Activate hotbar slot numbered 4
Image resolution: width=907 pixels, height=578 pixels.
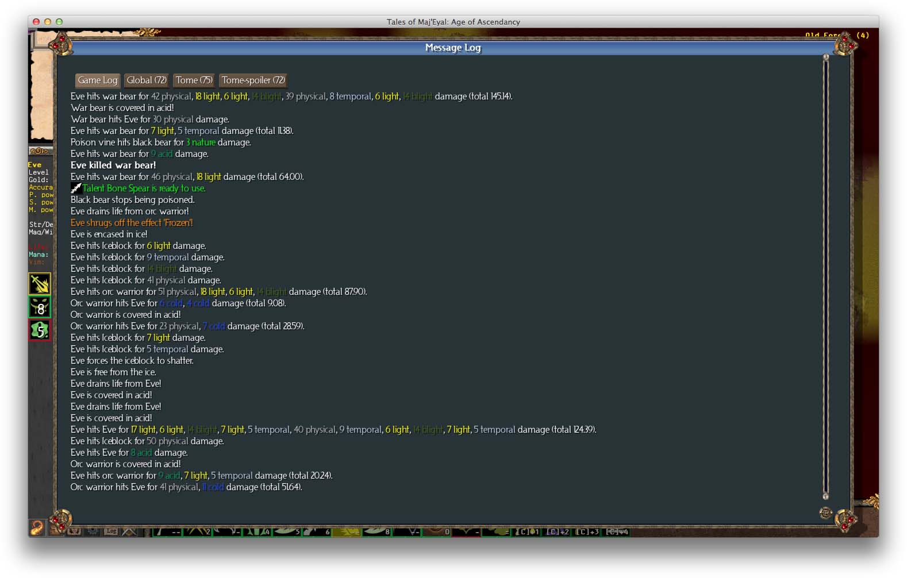(257, 532)
